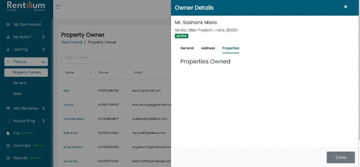The image size is (360, 167).
Task: Focus the Search here input field
Action: pyautogui.click(x=88, y=57)
